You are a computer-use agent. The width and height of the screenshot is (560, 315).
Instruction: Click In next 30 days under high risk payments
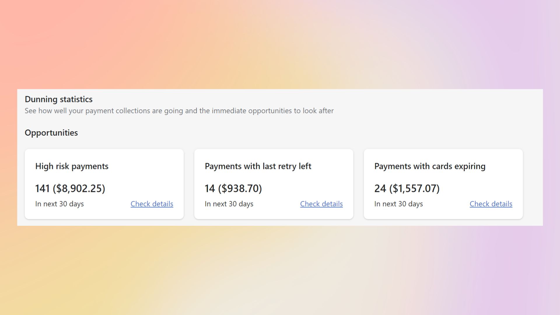click(60, 204)
